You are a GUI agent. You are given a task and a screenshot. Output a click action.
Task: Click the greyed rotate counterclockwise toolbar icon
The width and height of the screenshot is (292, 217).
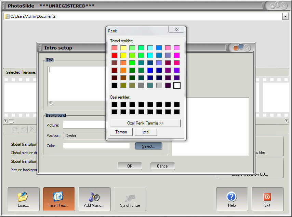24,129
